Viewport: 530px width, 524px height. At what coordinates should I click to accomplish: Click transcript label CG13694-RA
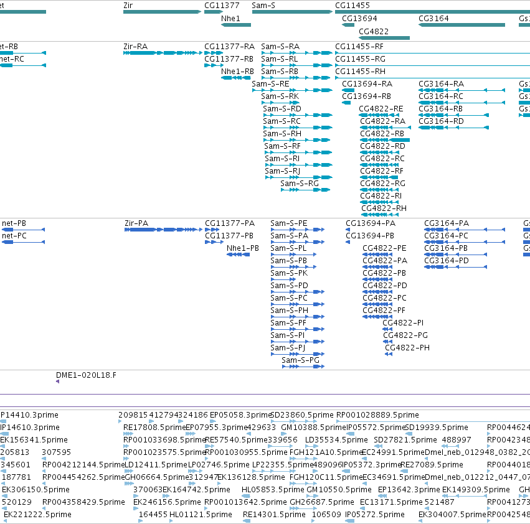tap(367, 84)
